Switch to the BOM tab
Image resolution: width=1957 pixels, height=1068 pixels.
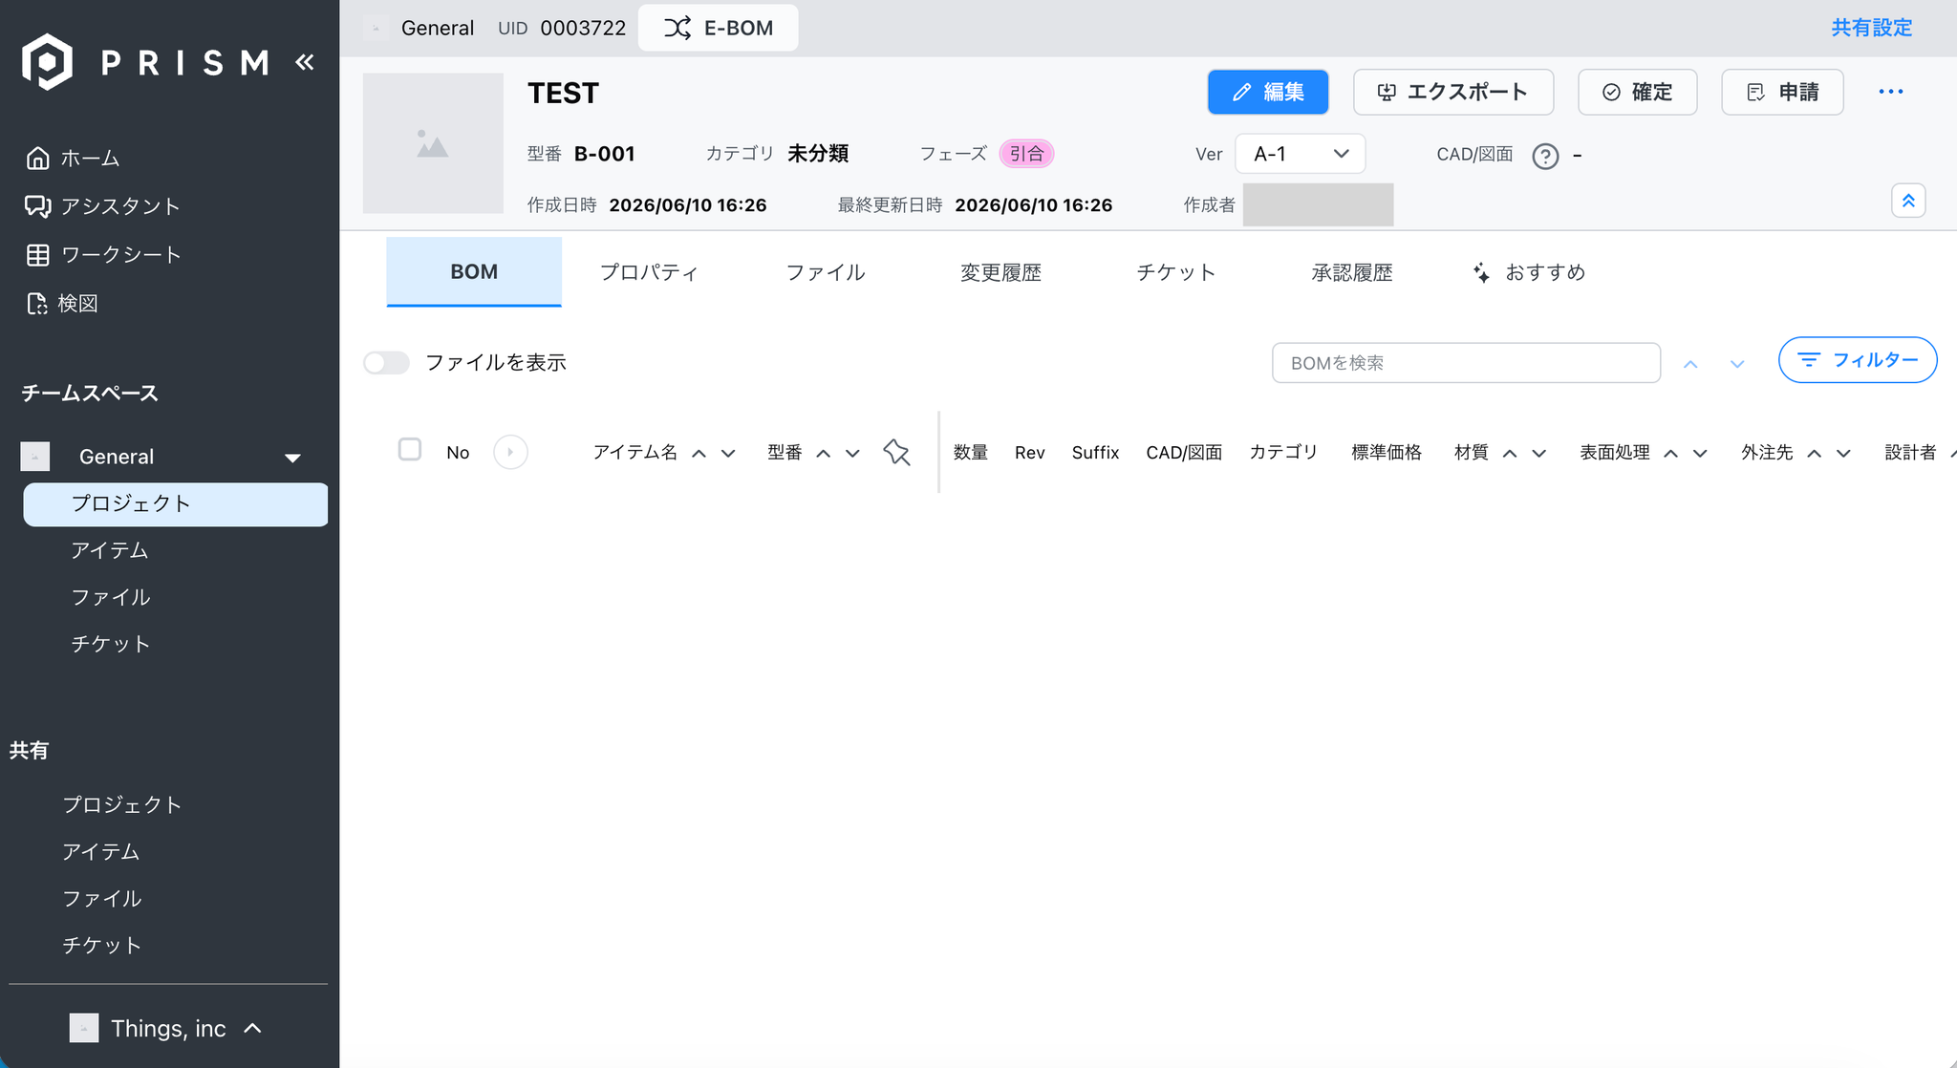click(x=474, y=271)
